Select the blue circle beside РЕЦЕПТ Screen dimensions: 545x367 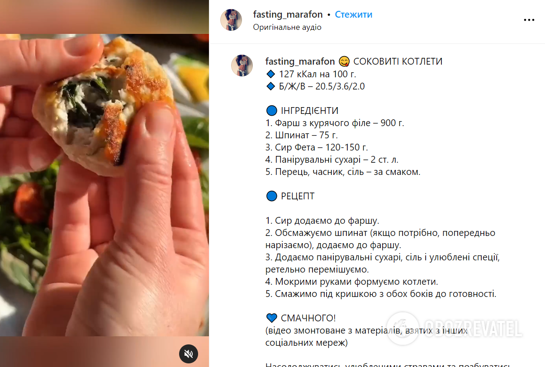(x=271, y=196)
